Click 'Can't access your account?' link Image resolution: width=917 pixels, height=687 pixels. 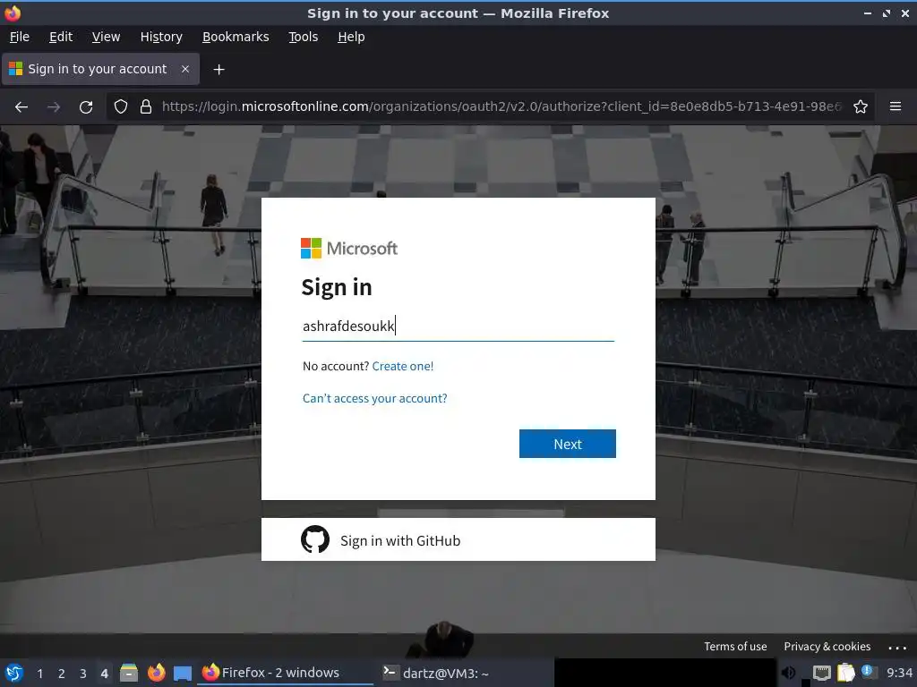375,398
